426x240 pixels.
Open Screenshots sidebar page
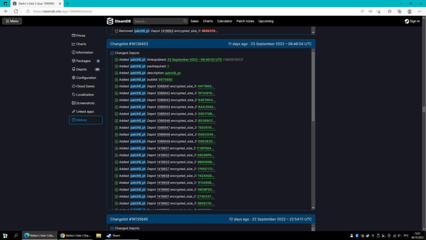pos(85,103)
